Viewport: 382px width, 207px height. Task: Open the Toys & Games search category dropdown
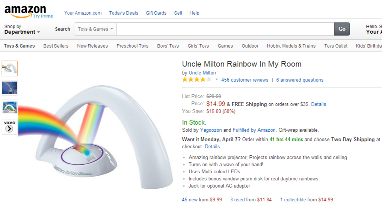point(95,29)
